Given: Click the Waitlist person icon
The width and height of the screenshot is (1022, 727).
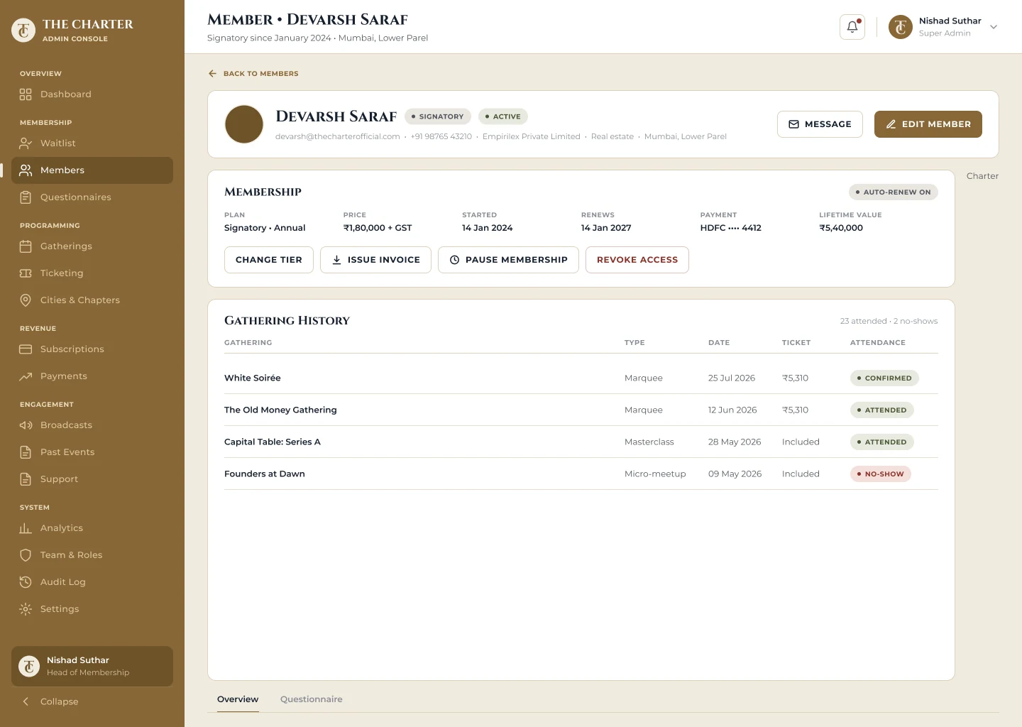Looking at the screenshot, I should (x=26, y=143).
